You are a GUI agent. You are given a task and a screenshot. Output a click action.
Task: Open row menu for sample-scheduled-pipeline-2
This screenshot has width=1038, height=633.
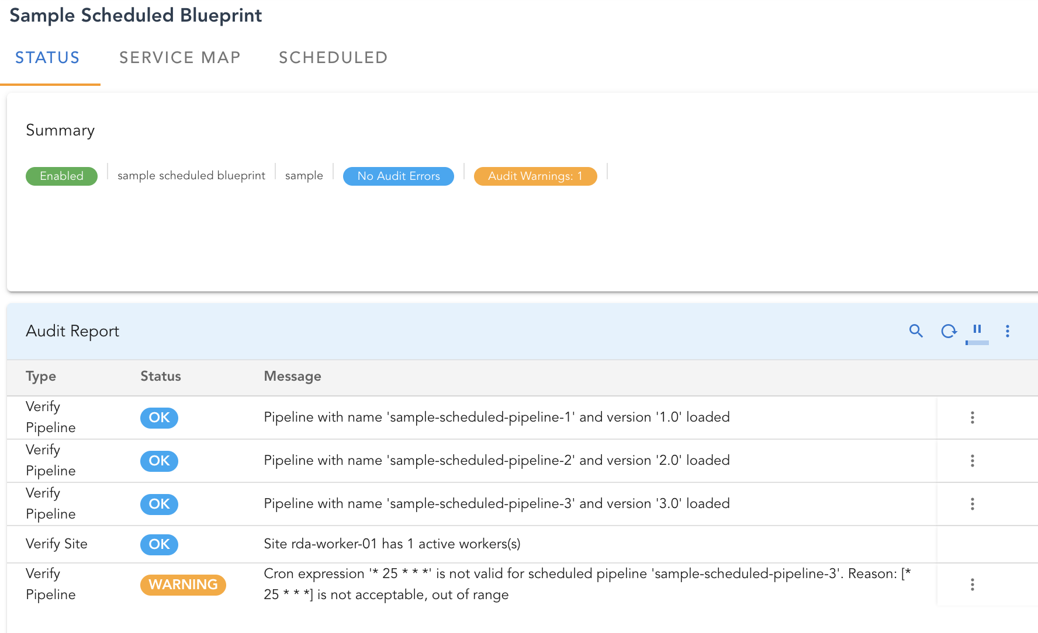tap(972, 461)
